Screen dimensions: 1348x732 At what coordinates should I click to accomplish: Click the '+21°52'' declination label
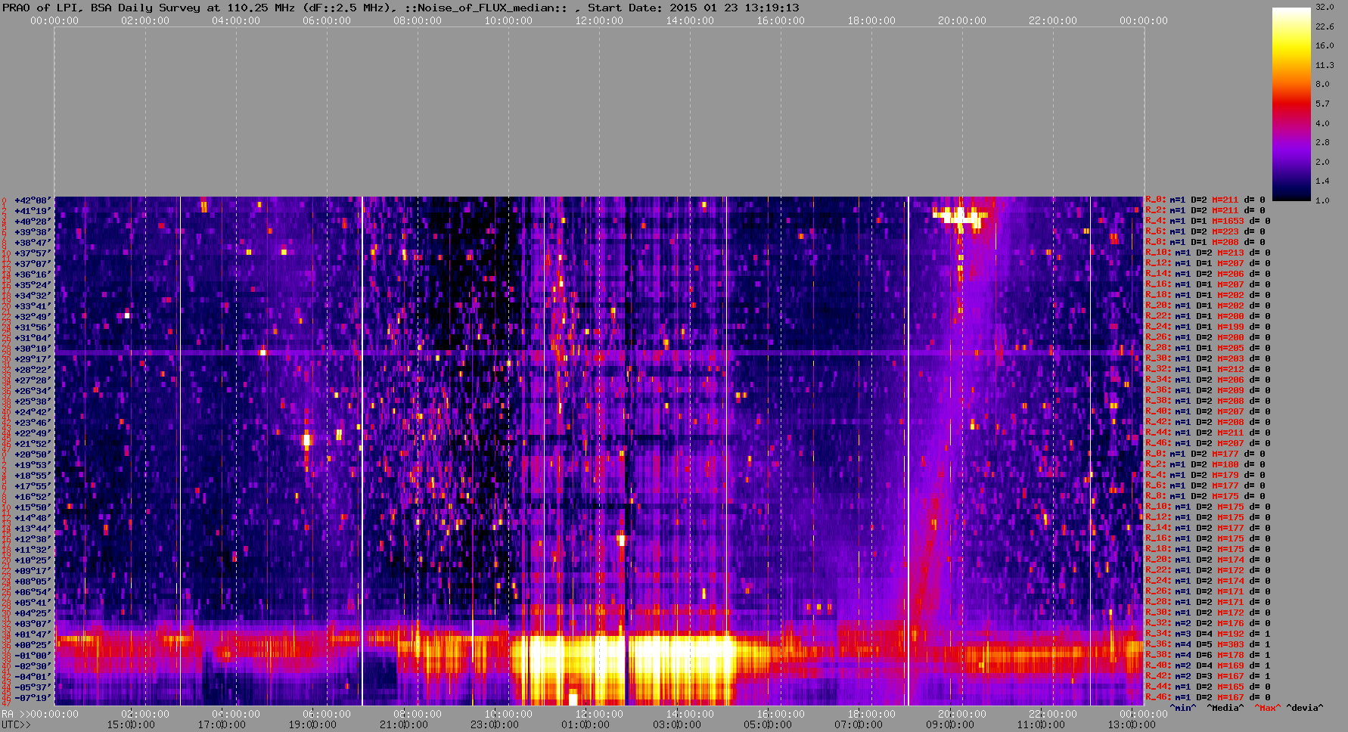[33, 444]
